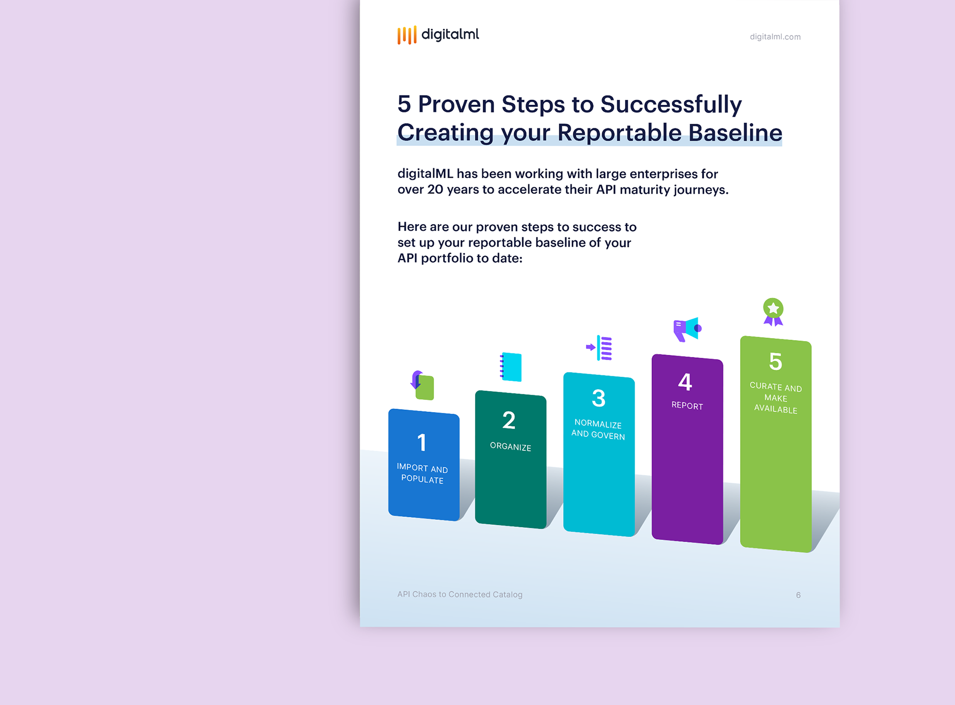Click the heading '5 Proven Steps to Successfully'

[x=570, y=104]
